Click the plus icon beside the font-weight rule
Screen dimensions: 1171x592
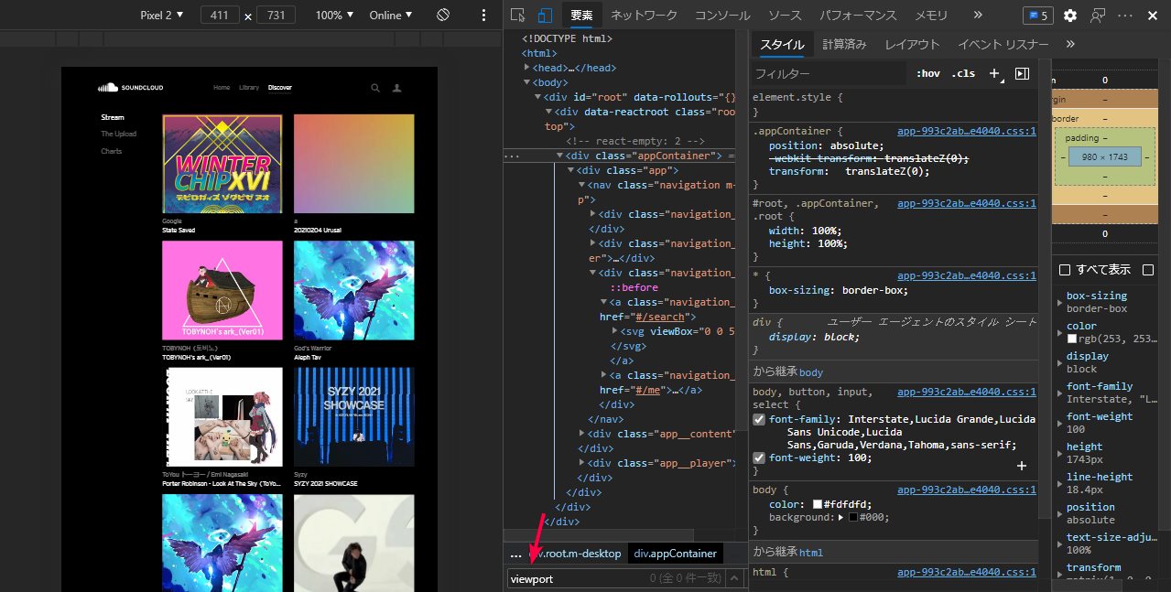(1022, 466)
